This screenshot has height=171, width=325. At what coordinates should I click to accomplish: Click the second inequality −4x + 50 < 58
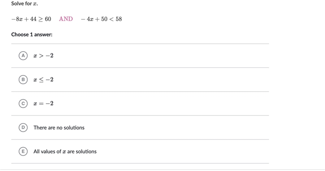pyautogui.click(x=101, y=19)
